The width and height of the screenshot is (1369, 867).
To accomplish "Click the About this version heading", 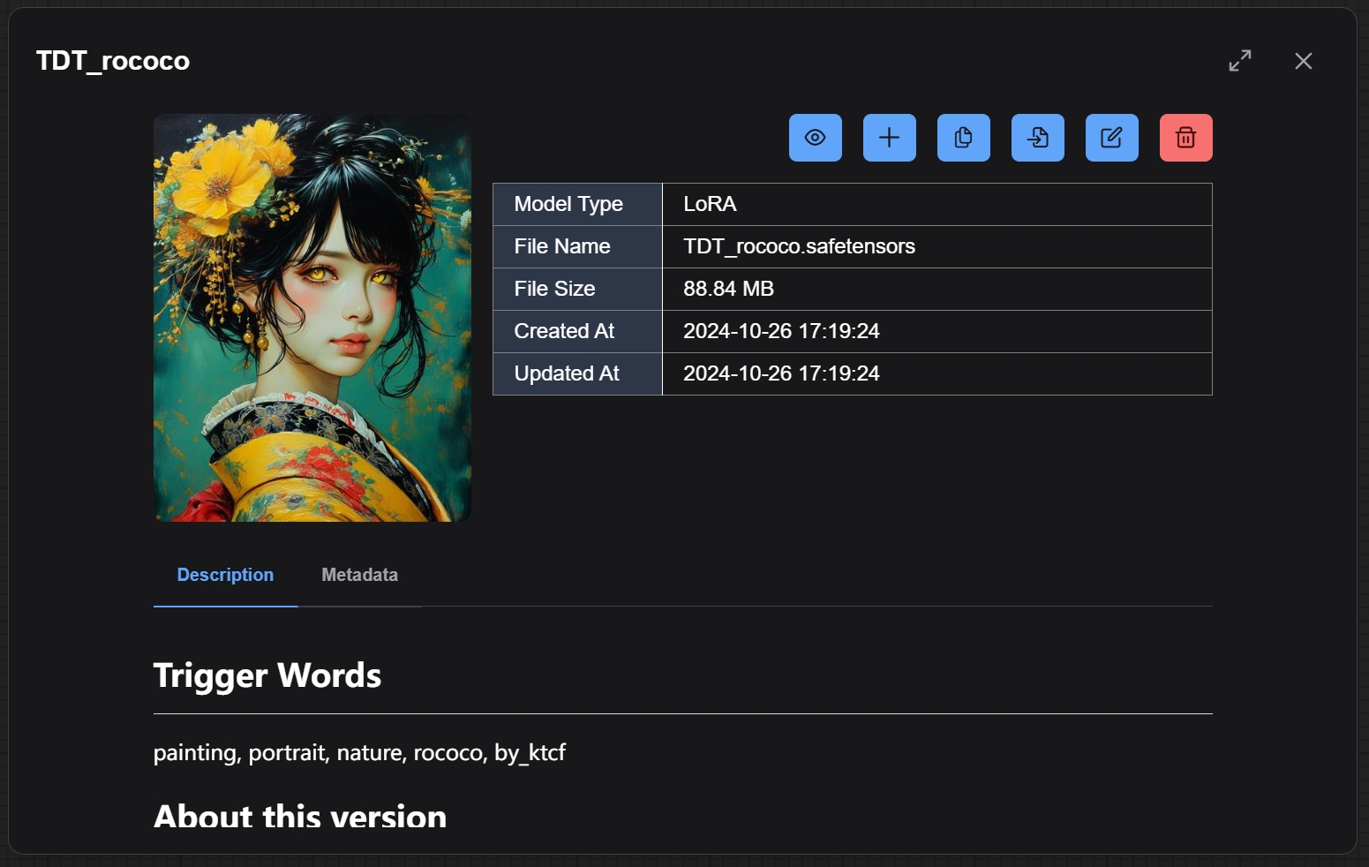I will click(x=300, y=816).
